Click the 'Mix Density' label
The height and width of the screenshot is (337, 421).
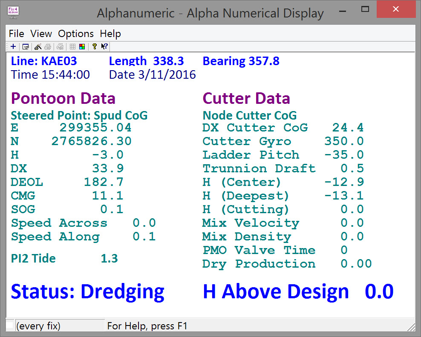(x=247, y=237)
